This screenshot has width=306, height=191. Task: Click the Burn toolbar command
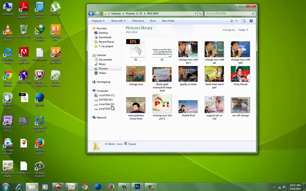click(153, 21)
